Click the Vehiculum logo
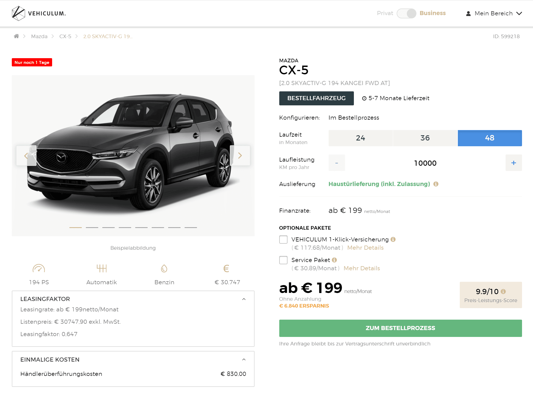 pyautogui.click(x=39, y=13)
